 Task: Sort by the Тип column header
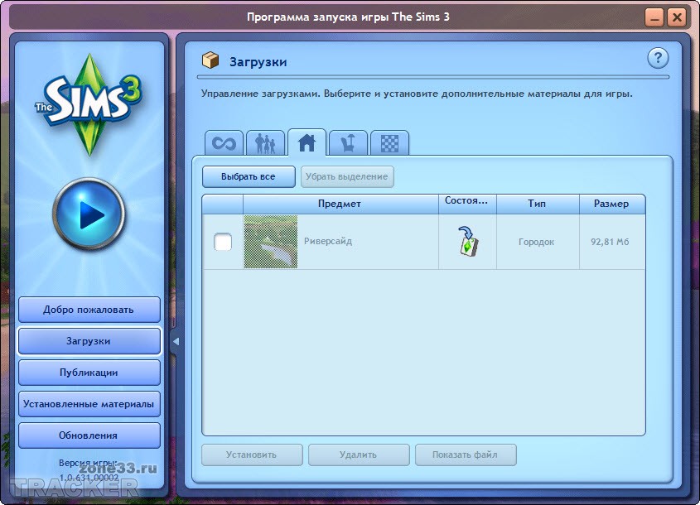538,204
